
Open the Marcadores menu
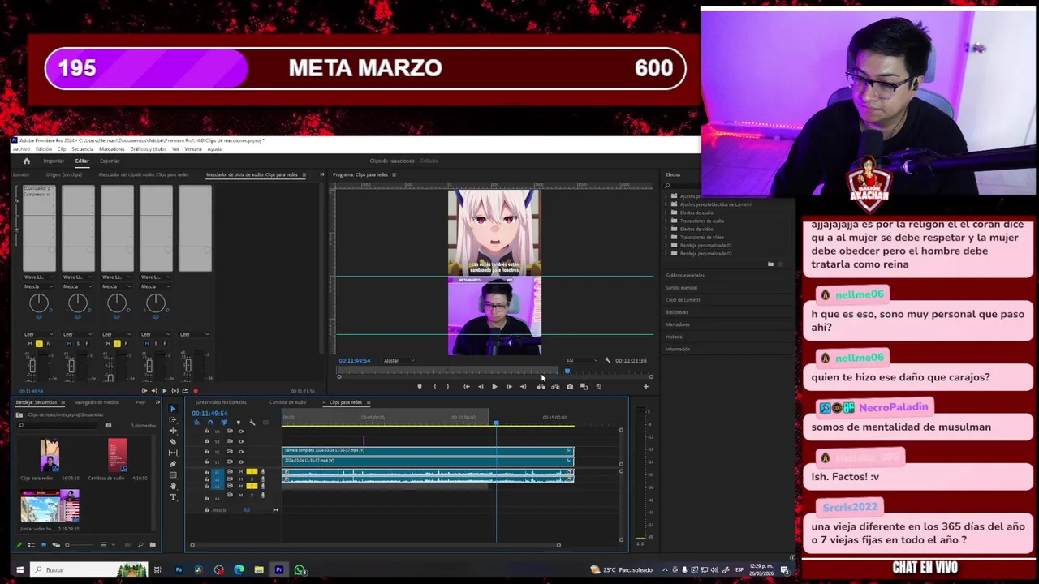112,149
